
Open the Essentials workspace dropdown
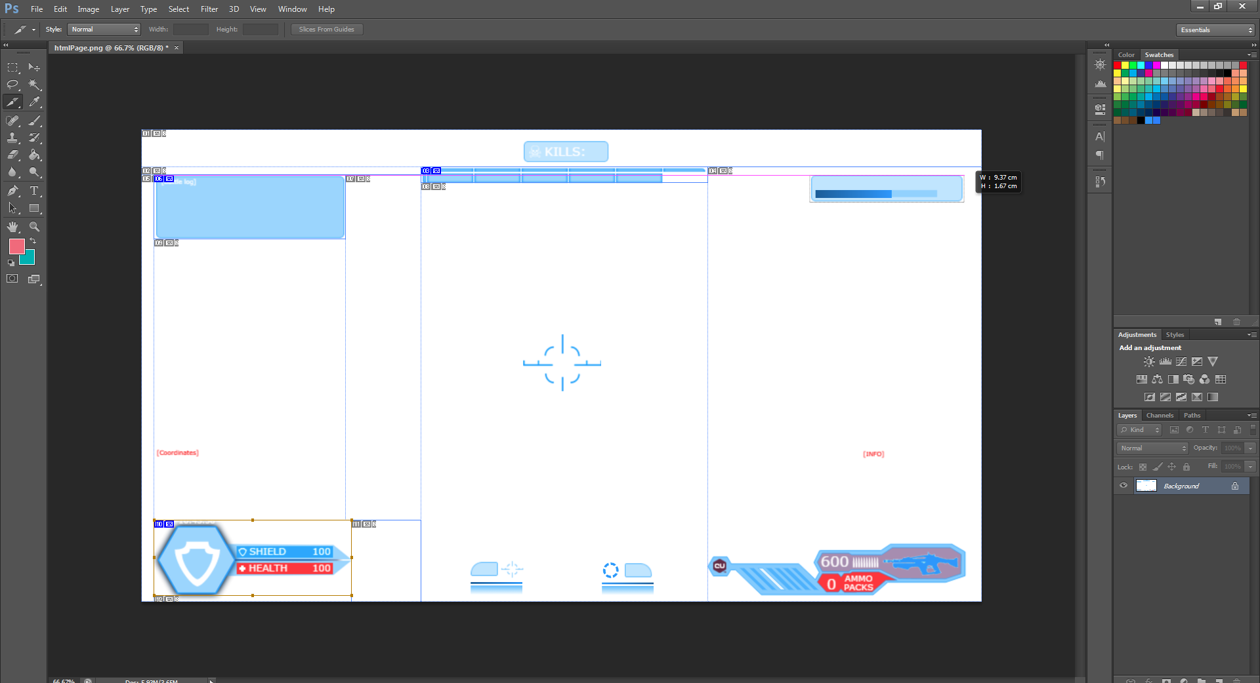click(1215, 30)
